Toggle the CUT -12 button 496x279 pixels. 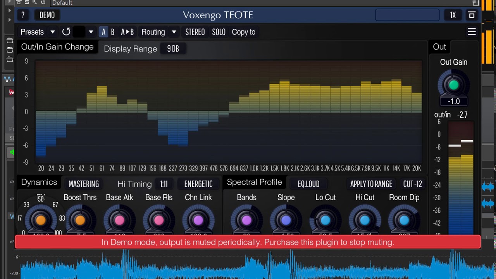pyautogui.click(x=413, y=184)
